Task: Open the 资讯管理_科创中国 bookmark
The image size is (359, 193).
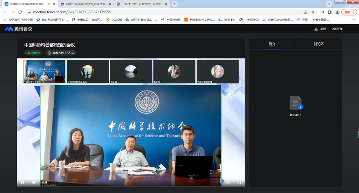Action: point(18,20)
